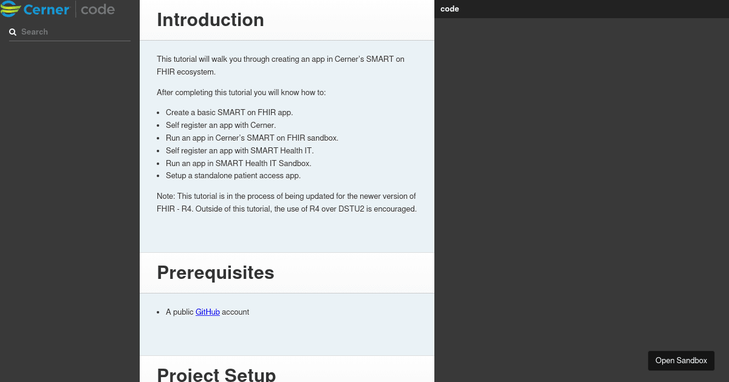Click the Project Setup section heading
Image resolution: width=729 pixels, height=382 pixels.
[x=216, y=375]
